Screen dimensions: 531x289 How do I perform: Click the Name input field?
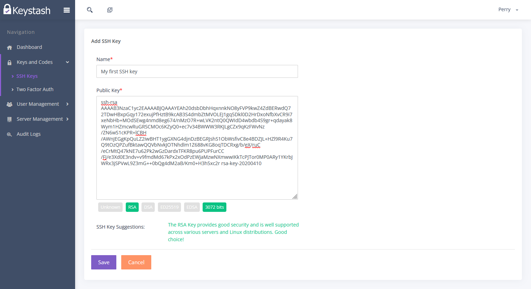pos(197,72)
